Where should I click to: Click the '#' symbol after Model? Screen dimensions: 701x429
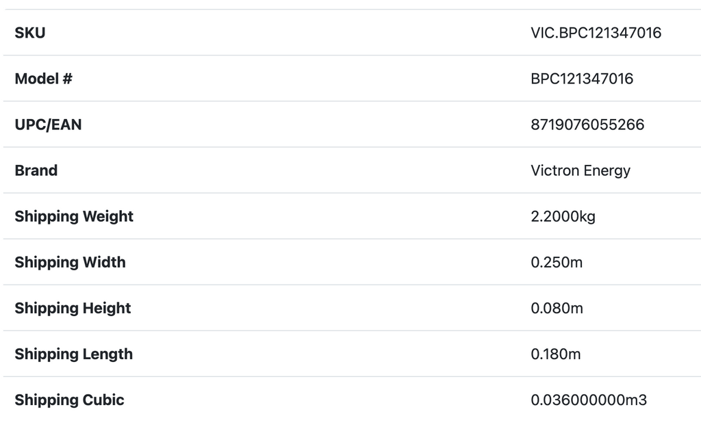pos(67,79)
